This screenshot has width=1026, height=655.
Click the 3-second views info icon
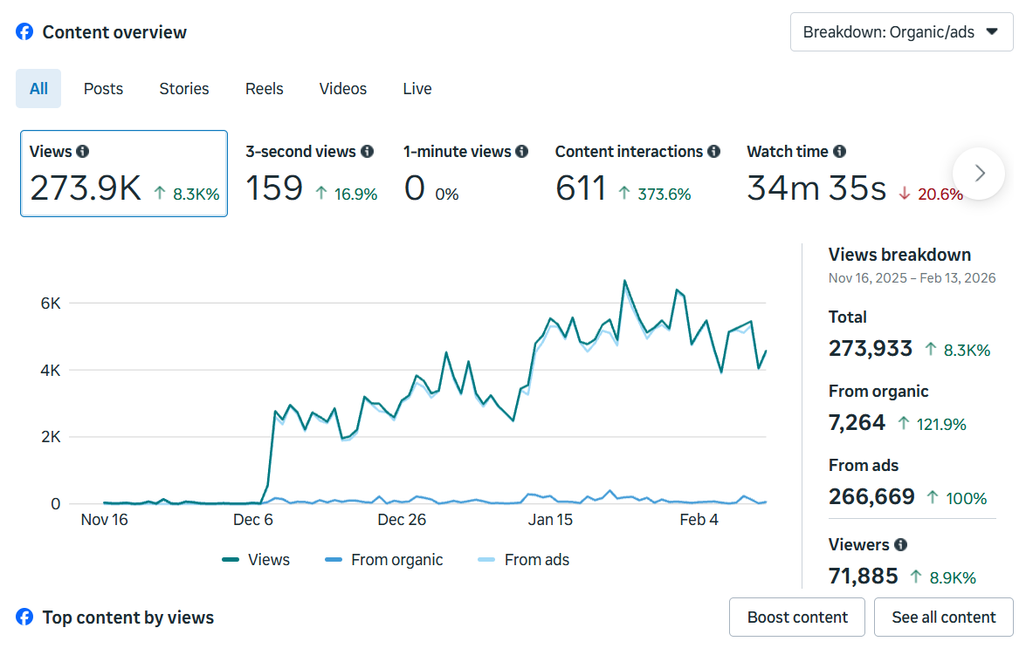[368, 151]
